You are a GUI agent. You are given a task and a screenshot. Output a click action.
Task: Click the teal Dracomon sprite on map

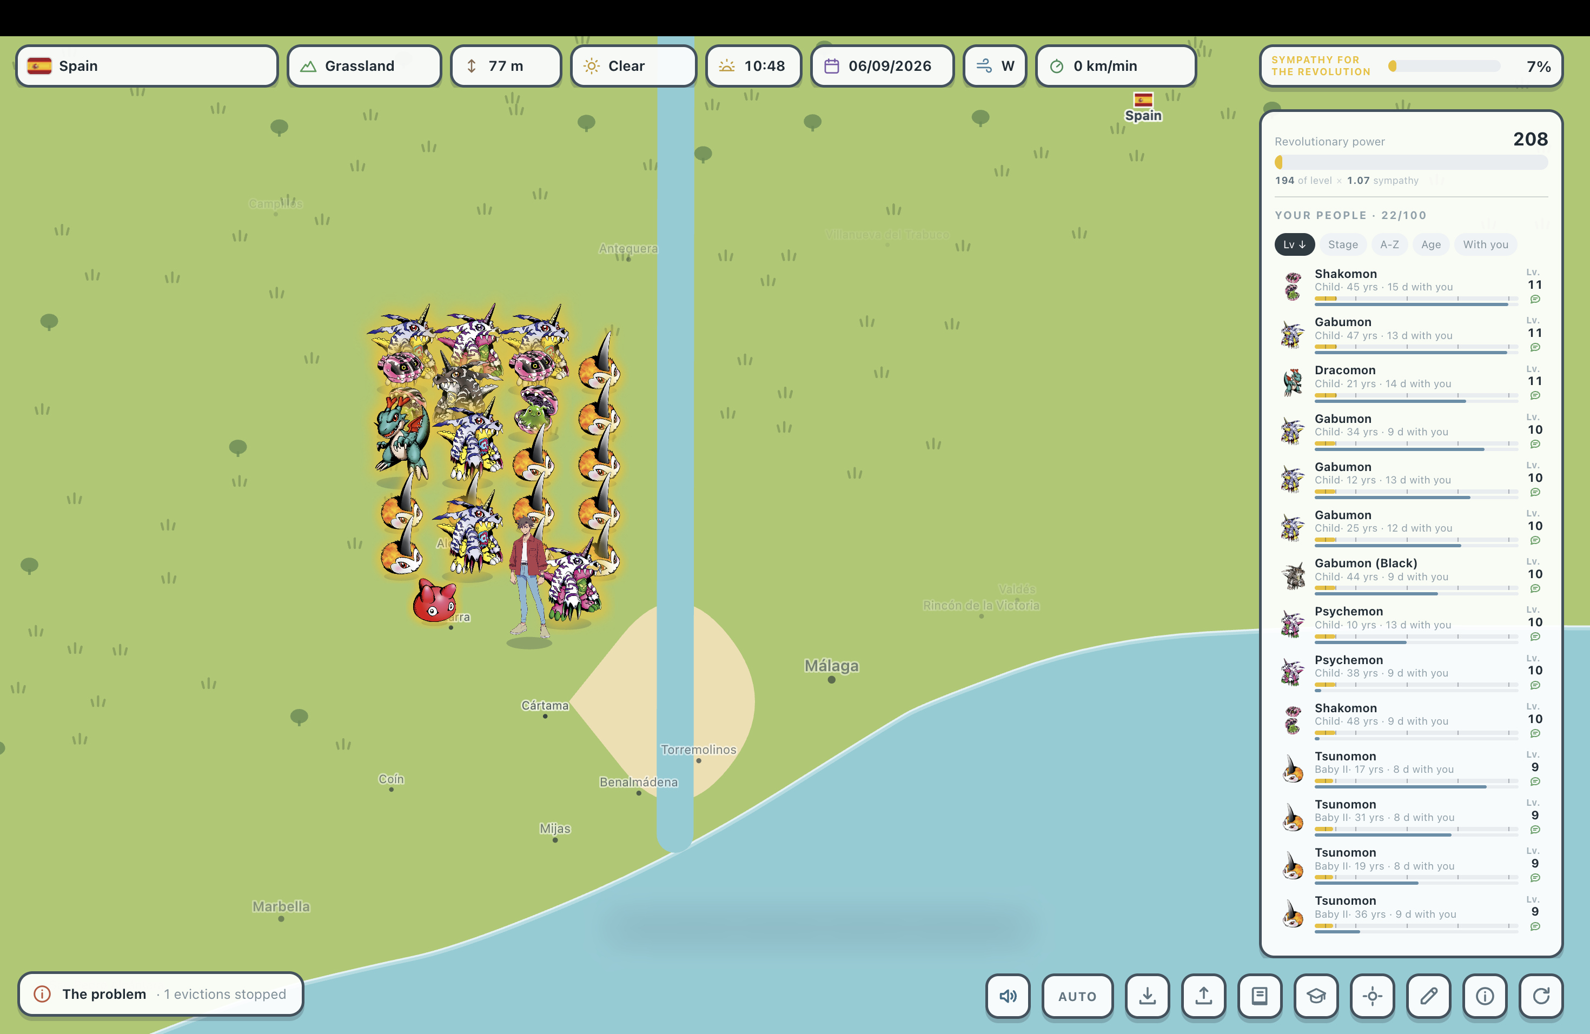(x=402, y=438)
